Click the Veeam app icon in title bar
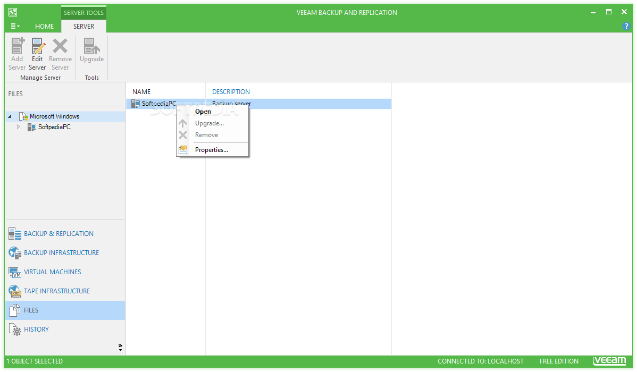 point(13,12)
